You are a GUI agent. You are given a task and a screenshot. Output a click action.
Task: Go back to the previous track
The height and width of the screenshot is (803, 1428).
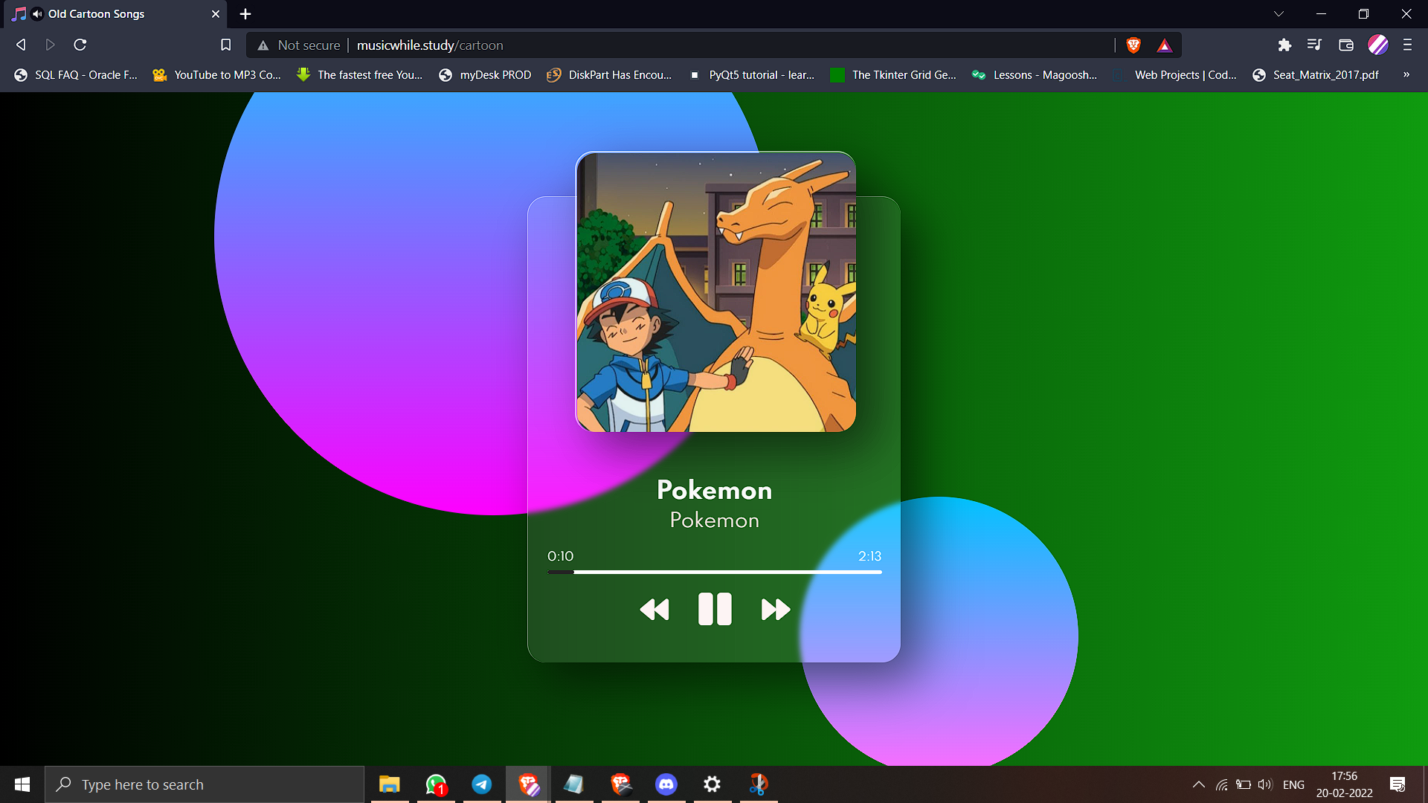click(654, 610)
